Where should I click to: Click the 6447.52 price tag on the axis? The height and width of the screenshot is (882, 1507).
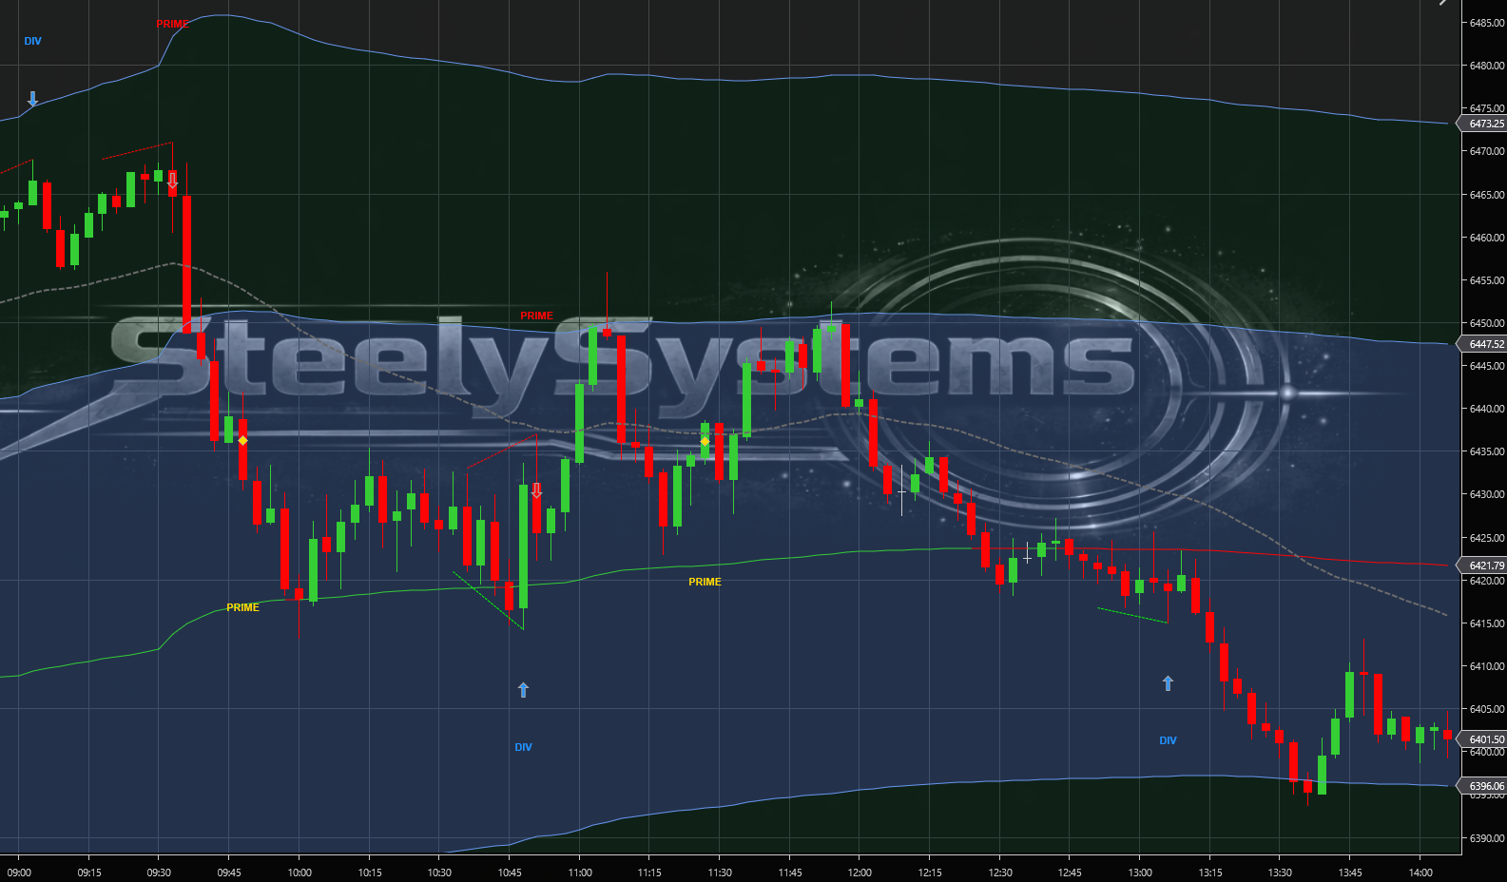click(1482, 344)
